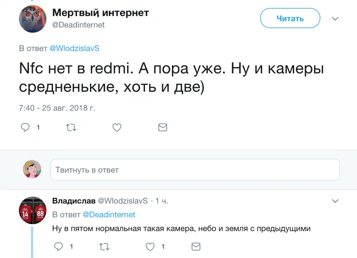
Task: Open the owl profile avatar of Мертвый интернет
Action: [x=32, y=19]
